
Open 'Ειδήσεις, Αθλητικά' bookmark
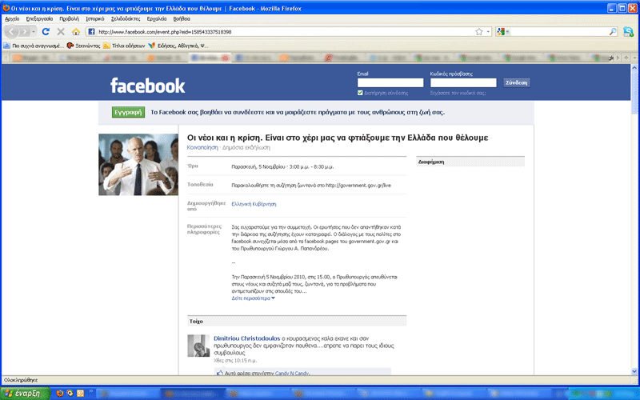click(x=178, y=46)
